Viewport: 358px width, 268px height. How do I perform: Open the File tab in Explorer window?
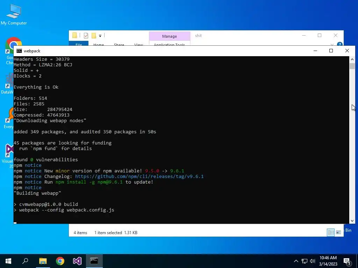click(x=79, y=44)
